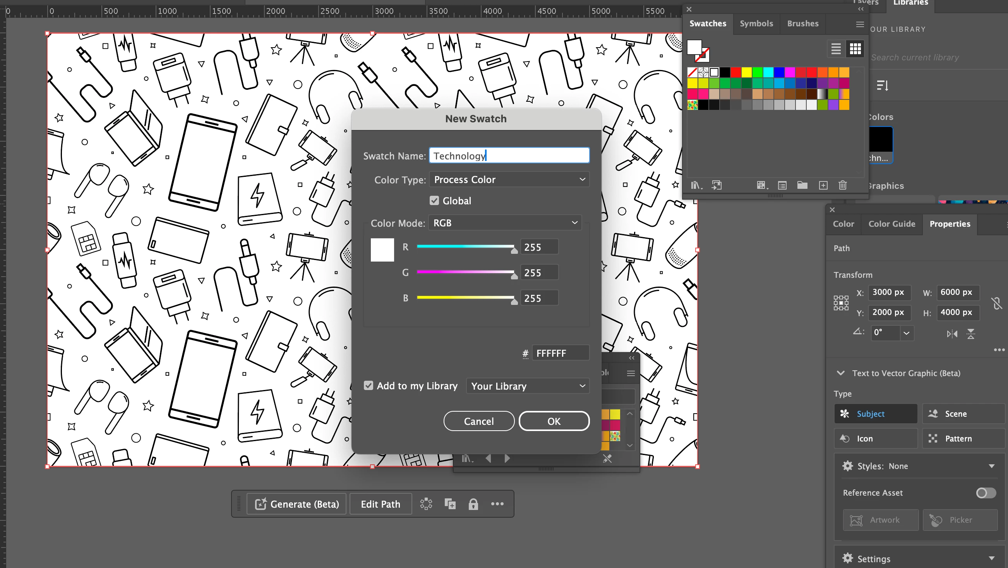Open the Swatches panel hamburger menu
The width and height of the screenshot is (1008, 568).
pyautogui.click(x=860, y=24)
